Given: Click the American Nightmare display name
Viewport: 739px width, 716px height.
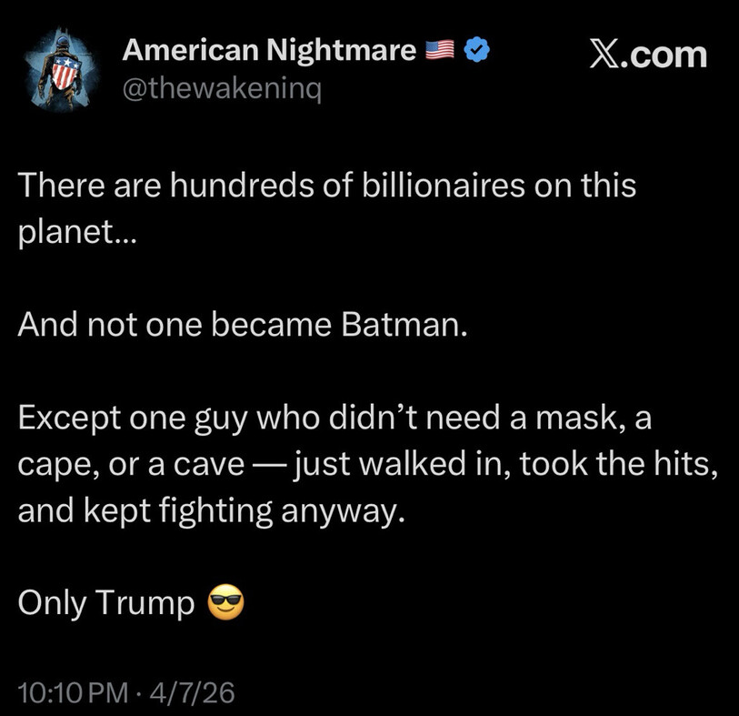Looking at the screenshot, I should tap(270, 52).
